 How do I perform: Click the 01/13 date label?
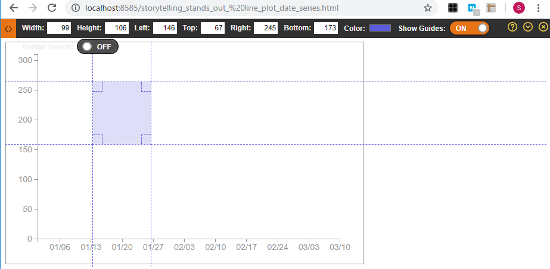[91, 248]
